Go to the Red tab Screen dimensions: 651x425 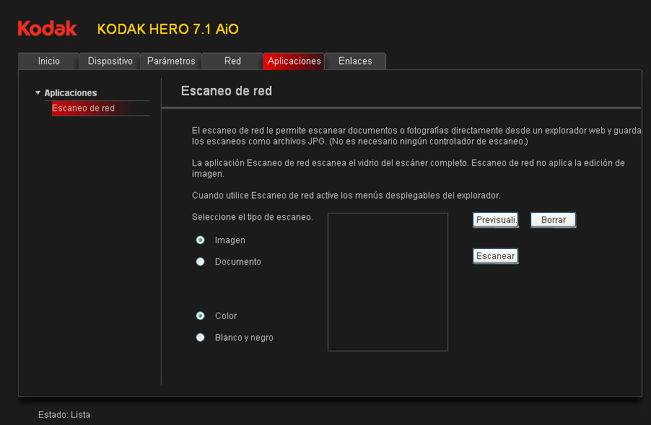click(x=232, y=61)
